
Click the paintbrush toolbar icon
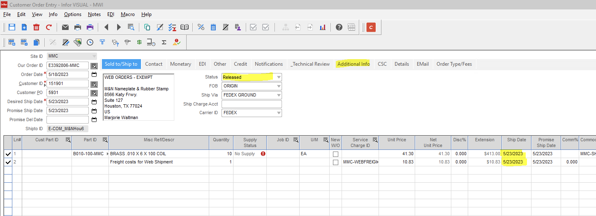pos(160,27)
